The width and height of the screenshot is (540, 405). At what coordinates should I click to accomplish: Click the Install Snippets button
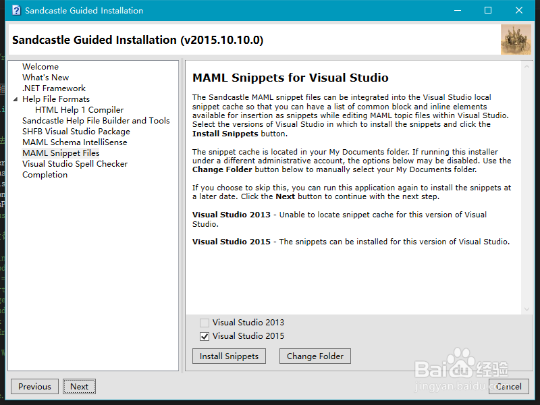tap(229, 356)
